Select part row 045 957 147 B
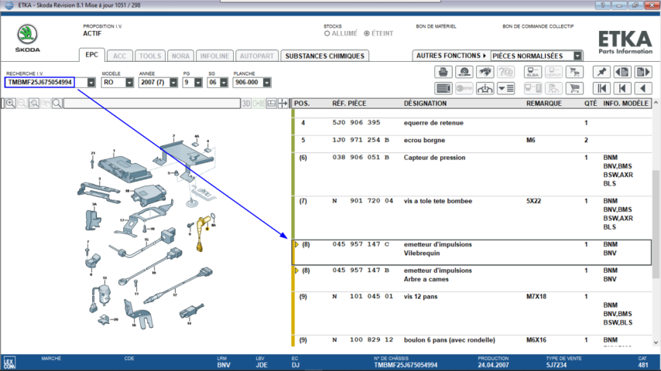This screenshot has height=371, width=661. click(472, 275)
